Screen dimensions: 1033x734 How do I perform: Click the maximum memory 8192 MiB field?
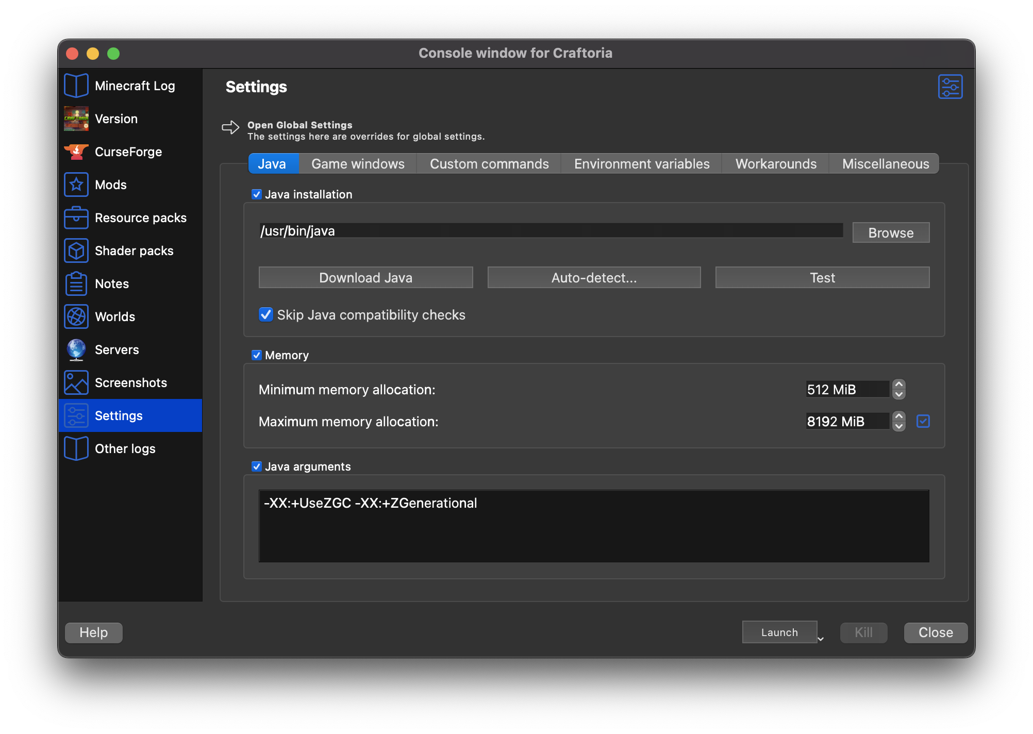847,421
